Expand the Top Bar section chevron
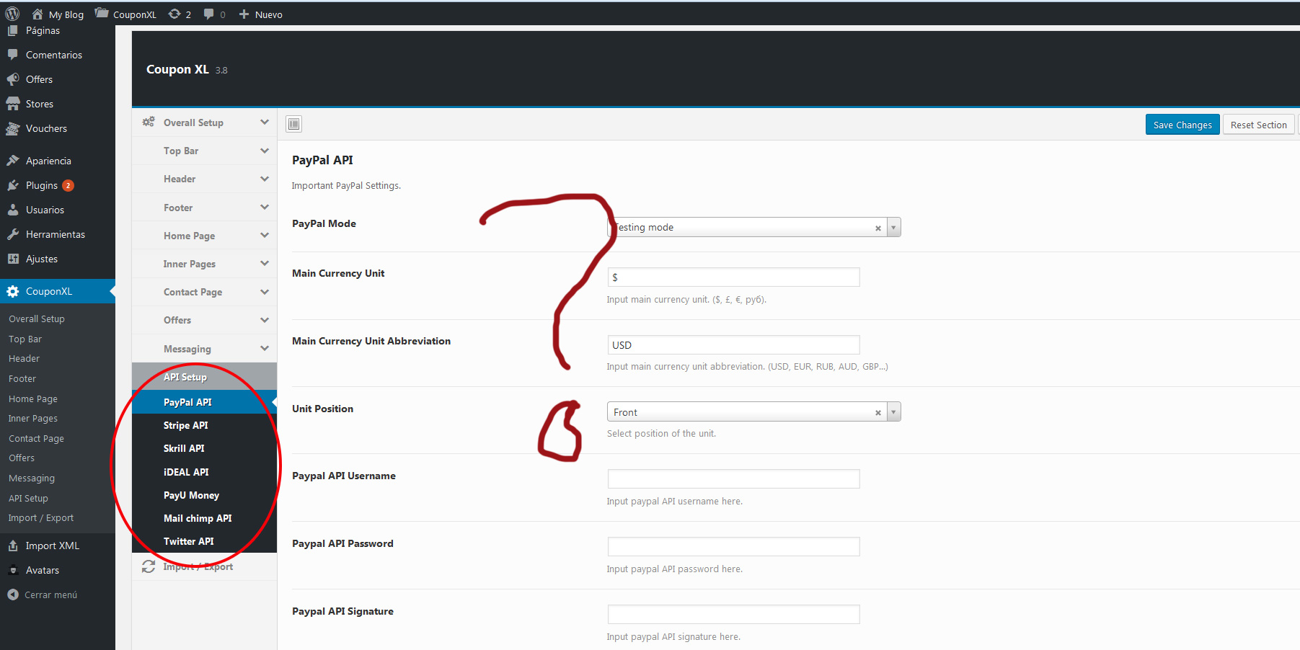The width and height of the screenshot is (1300, 650). [x=265, y=151]
